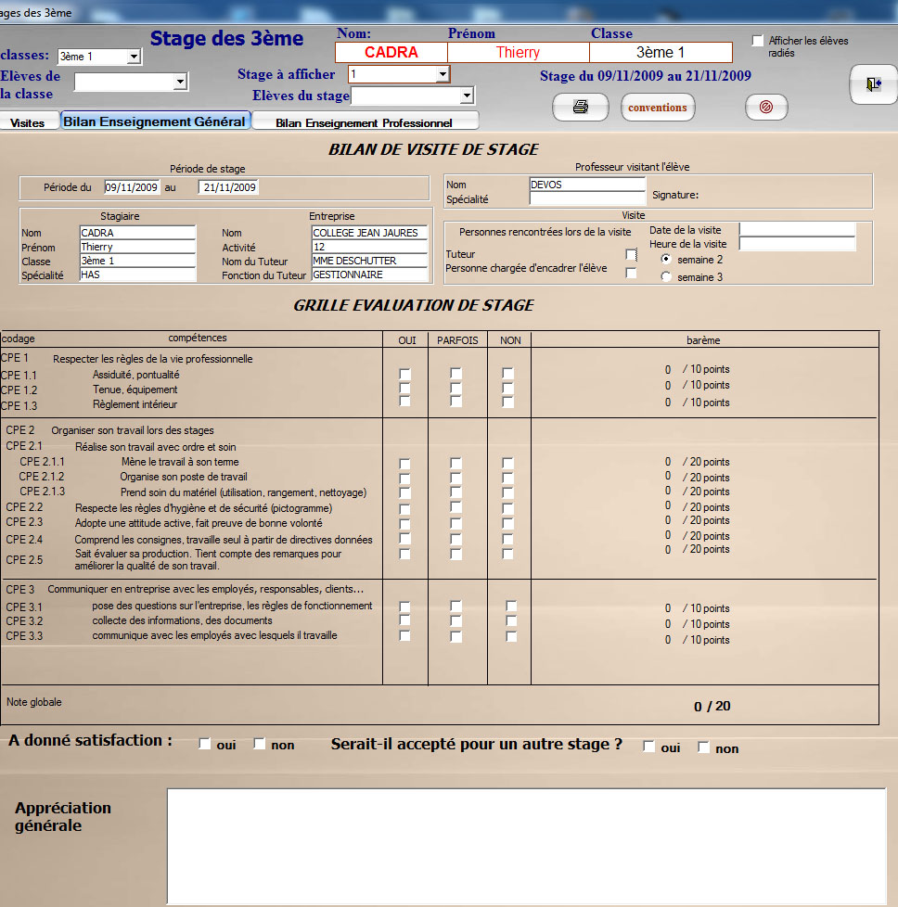This screenshot has width=898, height=907.
Task: Open Bilan Enseignement Professionnel tab
Action: [364, 122]
